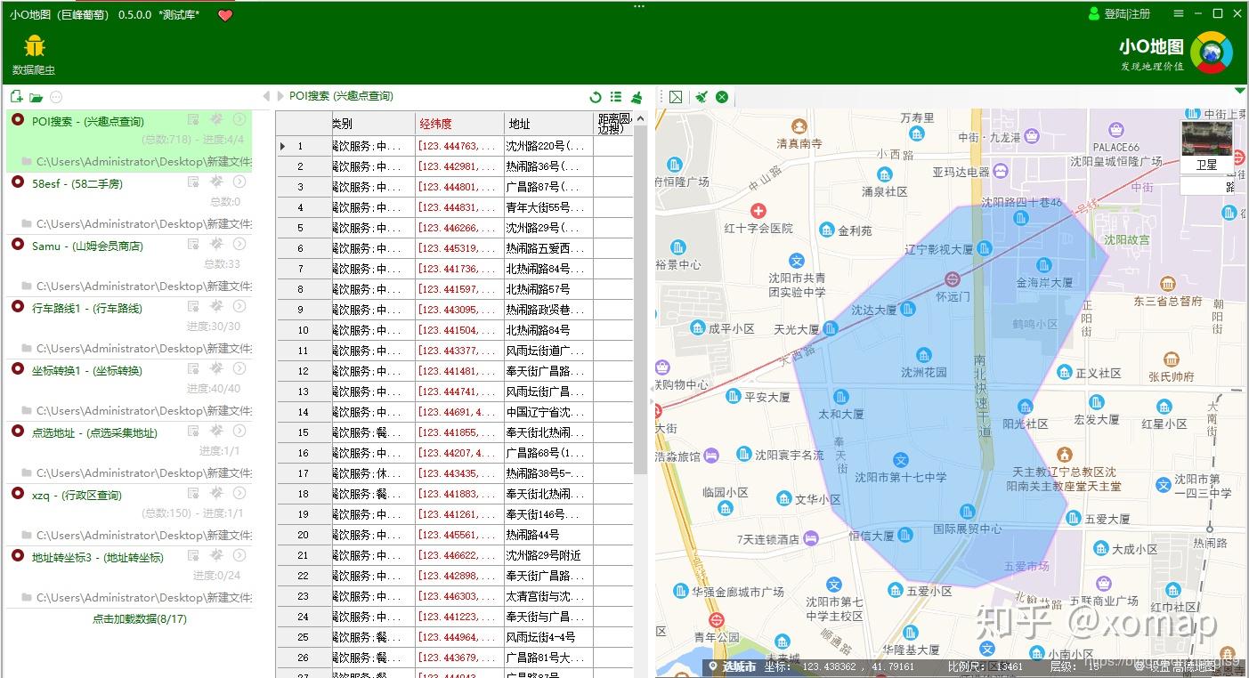Screen dimensions: 1249x678
Task: Expand the Samu task with its arrow button
Action: (x=239, y=244)
